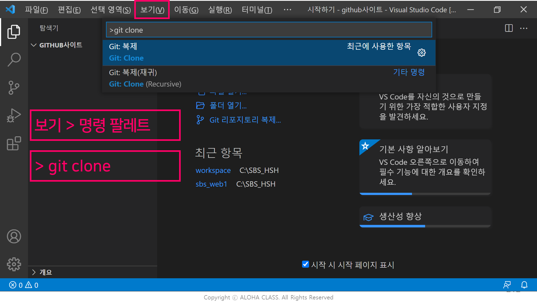
Task: Open the Search view in activity bar
Action: [x=14, y=60]
